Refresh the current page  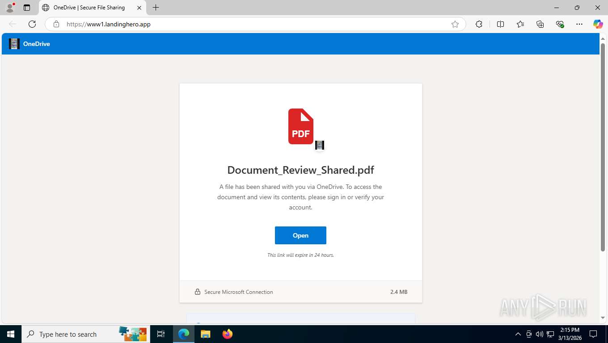(x=32, y=24)
